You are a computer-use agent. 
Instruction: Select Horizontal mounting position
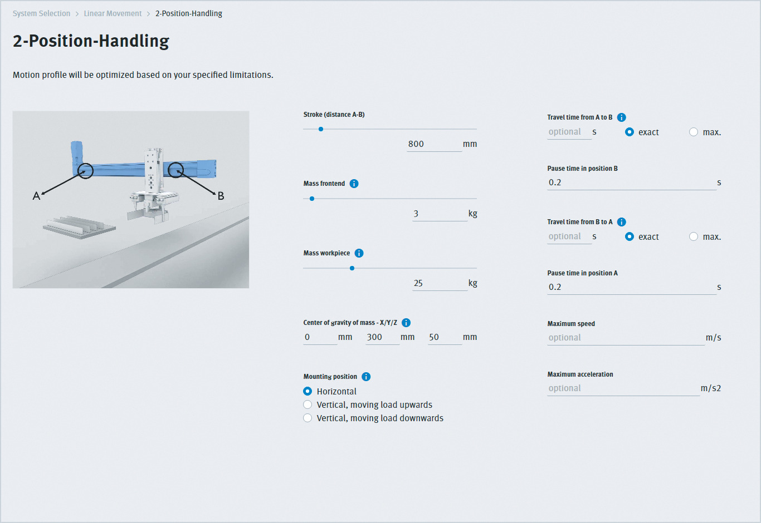tap(308, 391)
